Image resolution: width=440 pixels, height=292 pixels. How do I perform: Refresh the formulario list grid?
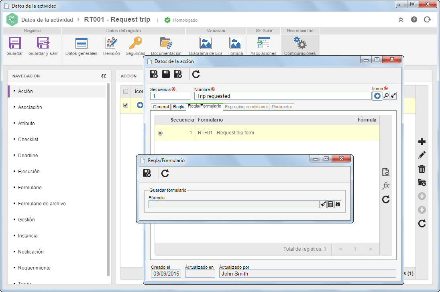(x=386, y=199)
